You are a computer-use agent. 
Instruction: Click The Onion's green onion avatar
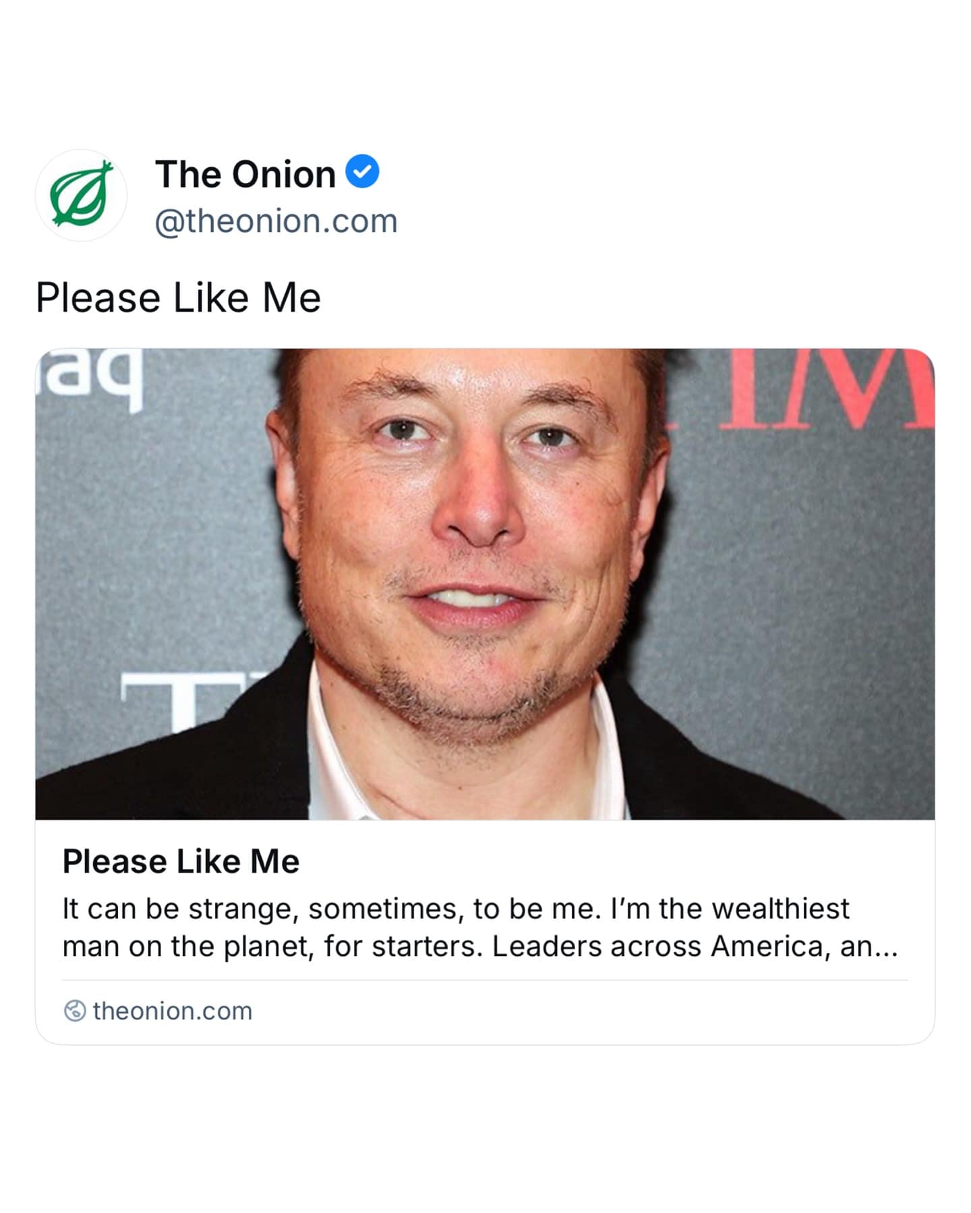(81, 195)
